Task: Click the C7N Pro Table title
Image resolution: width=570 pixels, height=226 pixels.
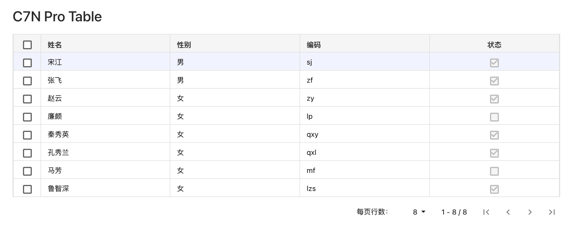Action: pos(57,16)
